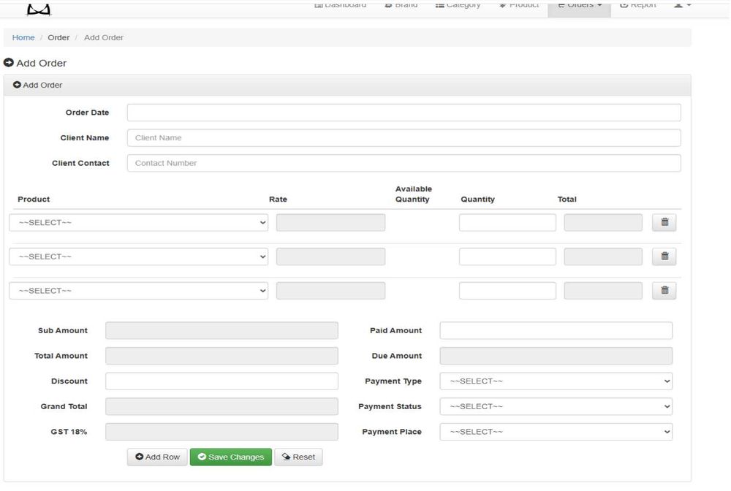731x491 pixels.
Task: Save the order with Save Changes
Action: click(x=231, y=457)
